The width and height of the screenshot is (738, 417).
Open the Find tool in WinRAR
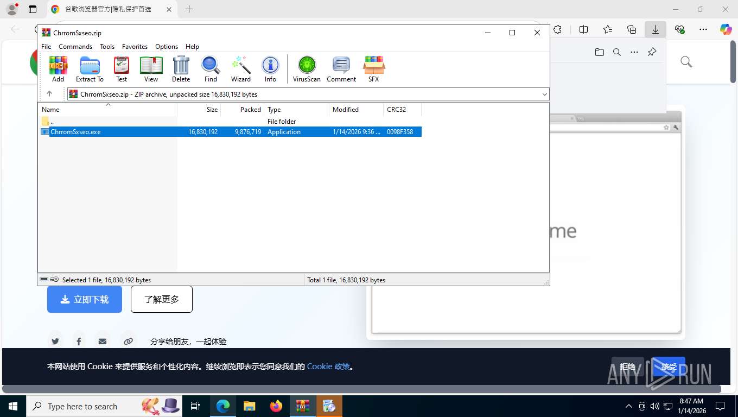tap(211, 69)
